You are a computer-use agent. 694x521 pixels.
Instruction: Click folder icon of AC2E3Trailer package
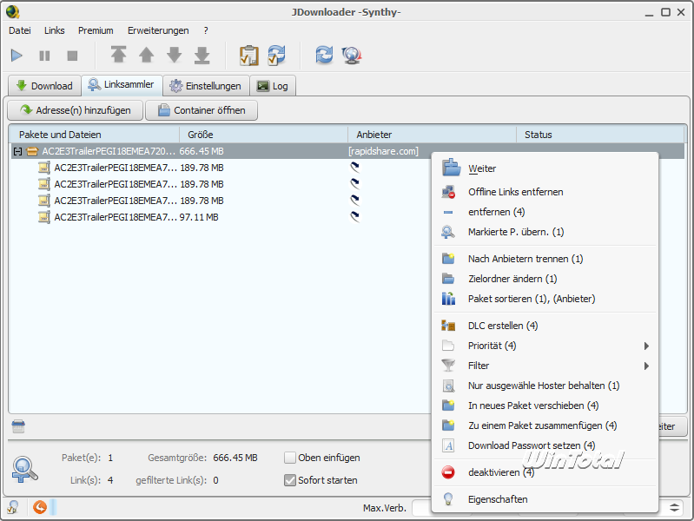[x=32, y=151]
